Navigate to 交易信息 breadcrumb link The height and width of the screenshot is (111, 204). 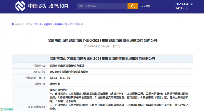[x=48, y=24]
